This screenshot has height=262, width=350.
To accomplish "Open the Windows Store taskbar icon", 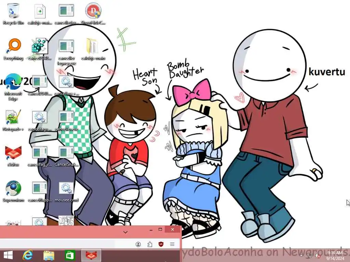I will (x=70, y=255).
